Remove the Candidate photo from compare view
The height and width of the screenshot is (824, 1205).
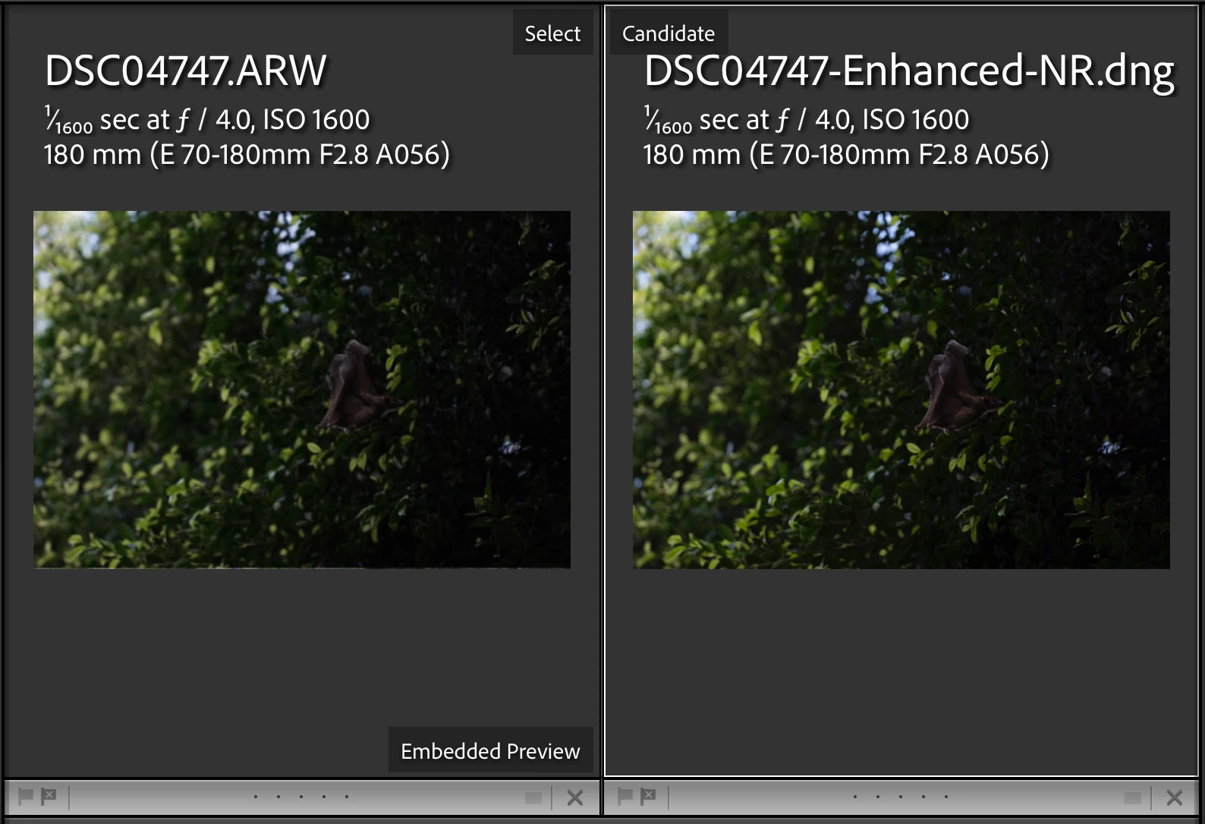tap(1175, 797)
